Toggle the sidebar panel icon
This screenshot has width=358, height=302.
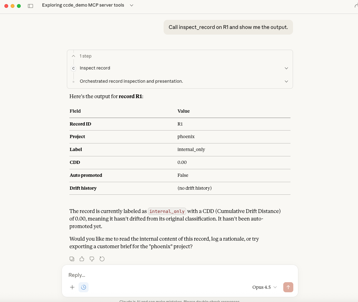pyautogui.click(x=30, y=6)
